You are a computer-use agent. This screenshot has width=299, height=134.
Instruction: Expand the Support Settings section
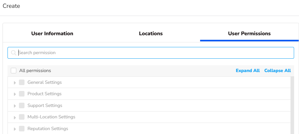coord(15,106)
